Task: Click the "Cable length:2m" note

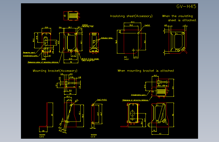Action: 88,61
